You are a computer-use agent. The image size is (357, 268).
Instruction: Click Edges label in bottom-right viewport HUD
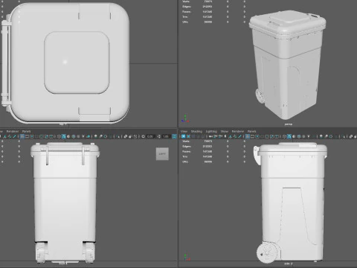pyautogui.click(x=187, y=147)
